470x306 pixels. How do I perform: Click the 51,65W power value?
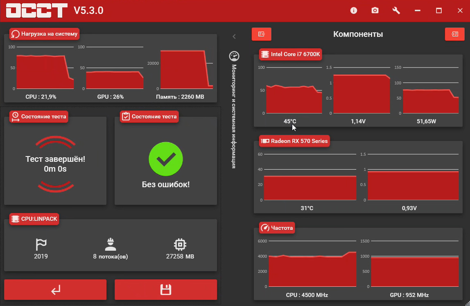(426, 122)
